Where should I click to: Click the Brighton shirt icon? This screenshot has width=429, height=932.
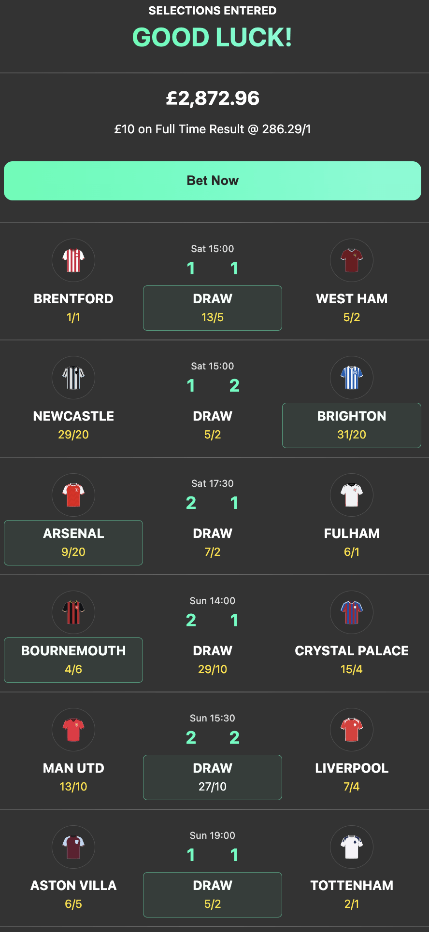[351, 378]
